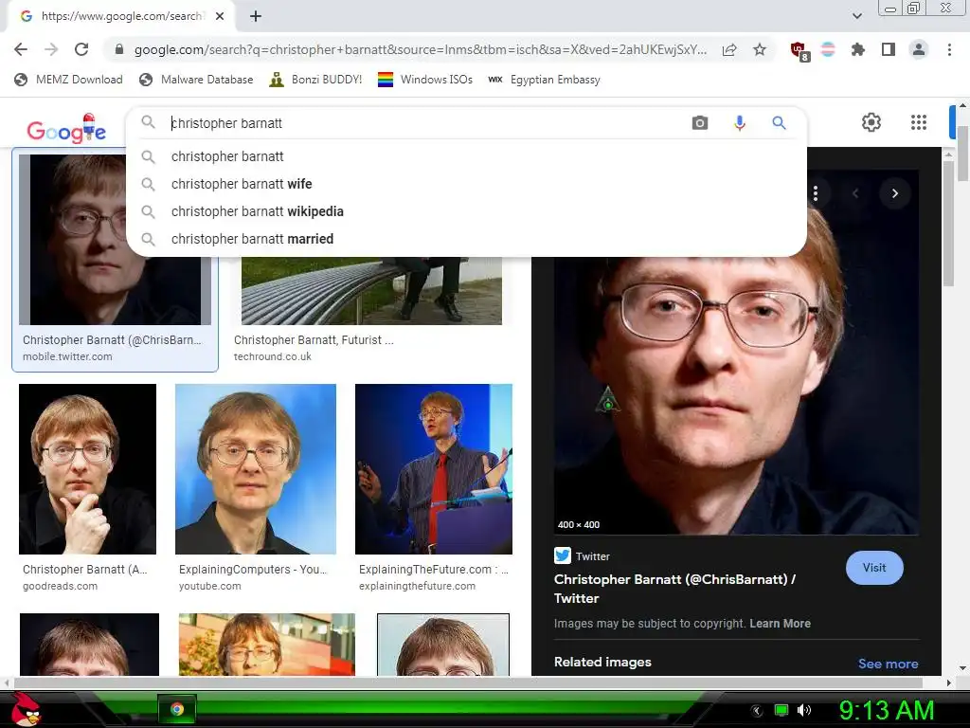This screenshot has height=728, width=970.
Task: Share this page icon in address bar
Action: pyautogui.click(x=729, y=49)
